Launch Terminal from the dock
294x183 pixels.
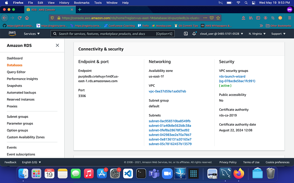pos(141,174)
